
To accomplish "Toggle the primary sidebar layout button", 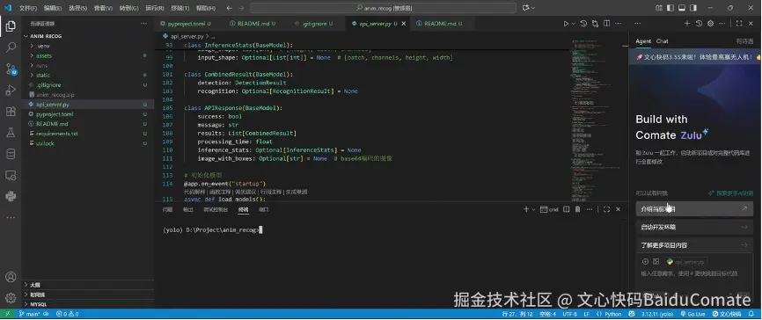I will 670,8.
